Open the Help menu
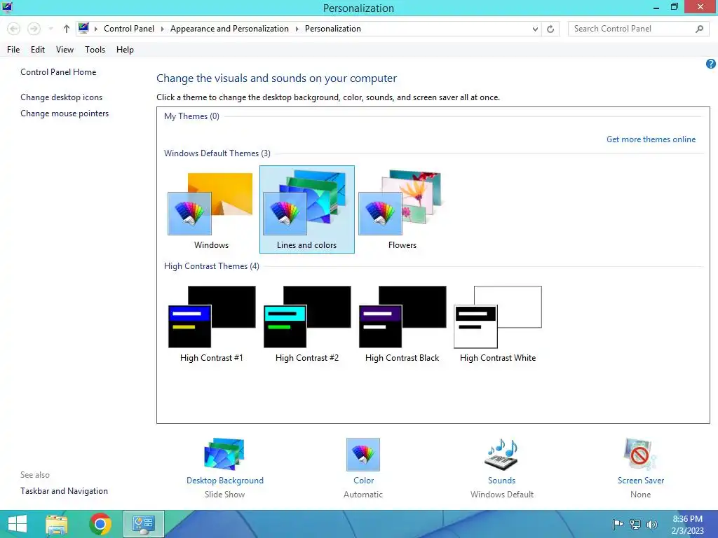718x538 pixels. [x=125, y=50]
